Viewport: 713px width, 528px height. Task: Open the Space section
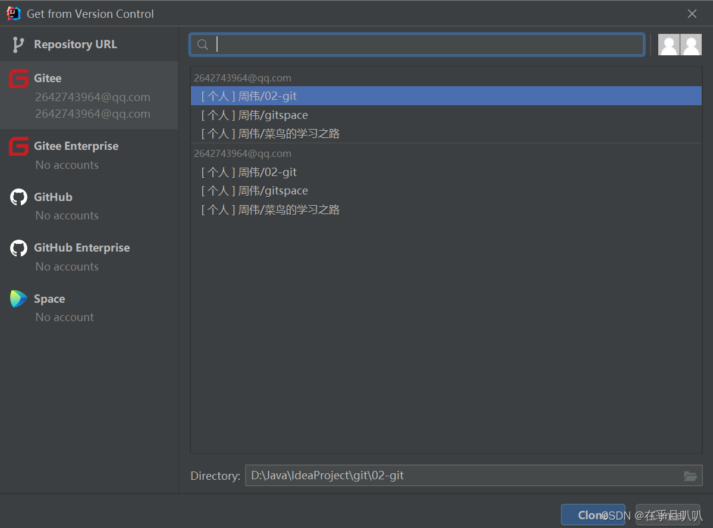pyautogui.click(x=89, y=307)
